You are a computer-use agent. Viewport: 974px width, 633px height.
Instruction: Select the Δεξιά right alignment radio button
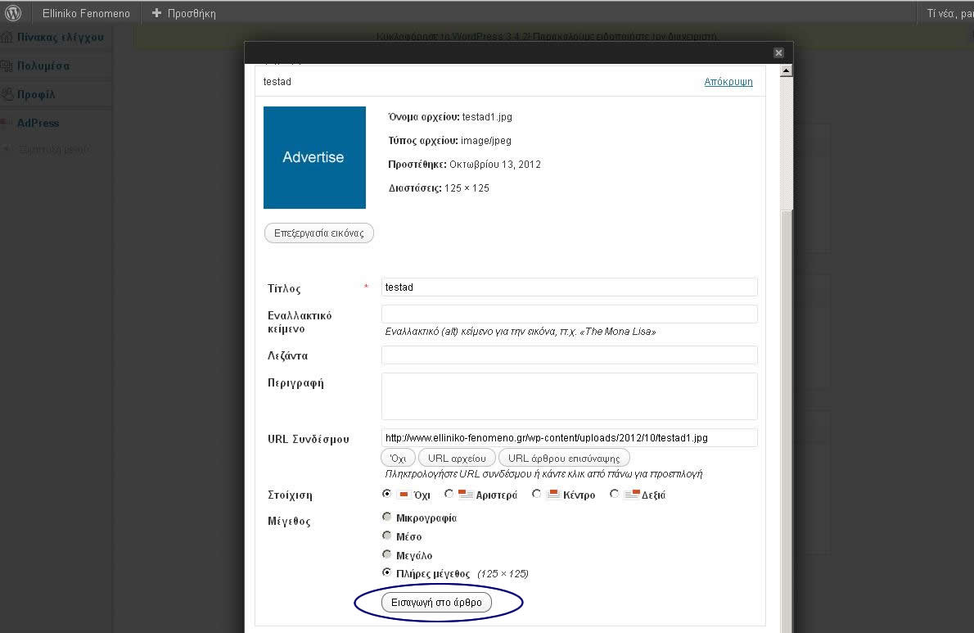(614, 494)
